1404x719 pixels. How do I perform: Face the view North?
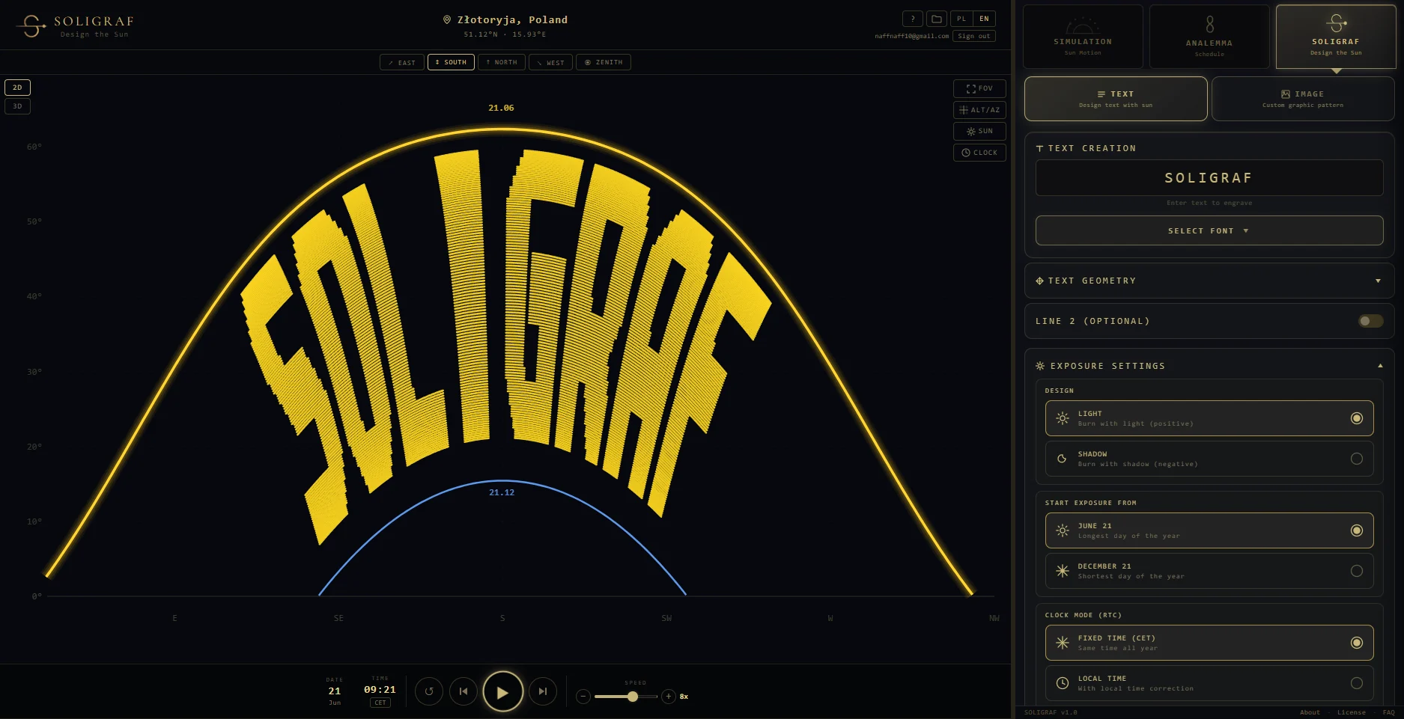point(502,62)
